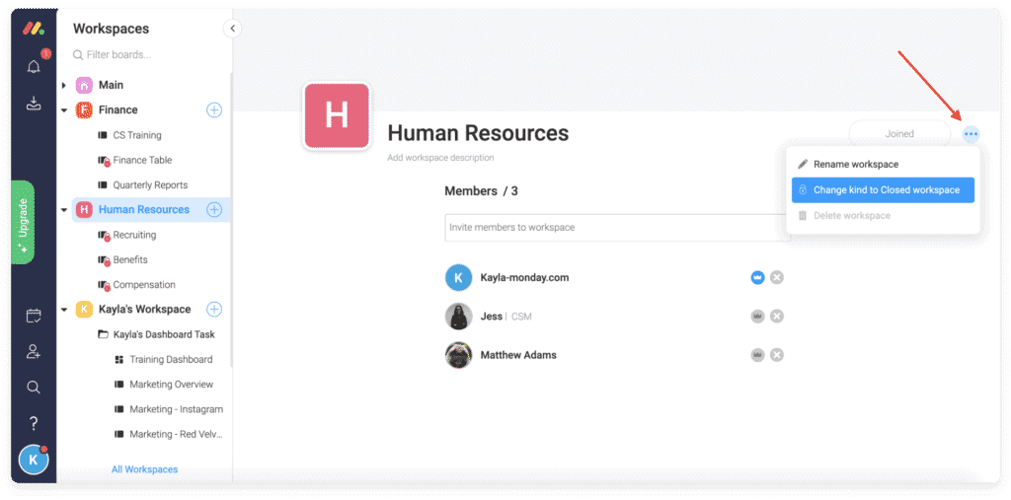
Task: Open the inbox download icon
Action: 34,104
